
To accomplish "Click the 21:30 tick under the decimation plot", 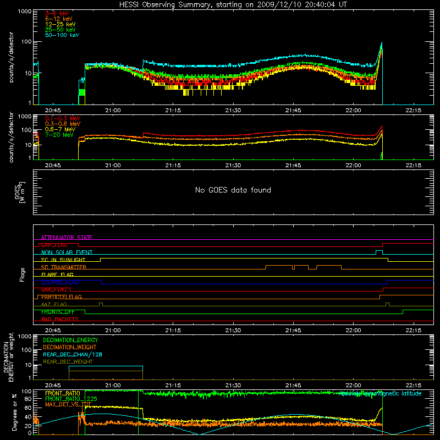I will (x=233, y=386).
